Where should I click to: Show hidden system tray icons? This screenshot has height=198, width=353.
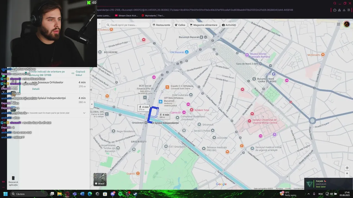click(x=309, y=194)
